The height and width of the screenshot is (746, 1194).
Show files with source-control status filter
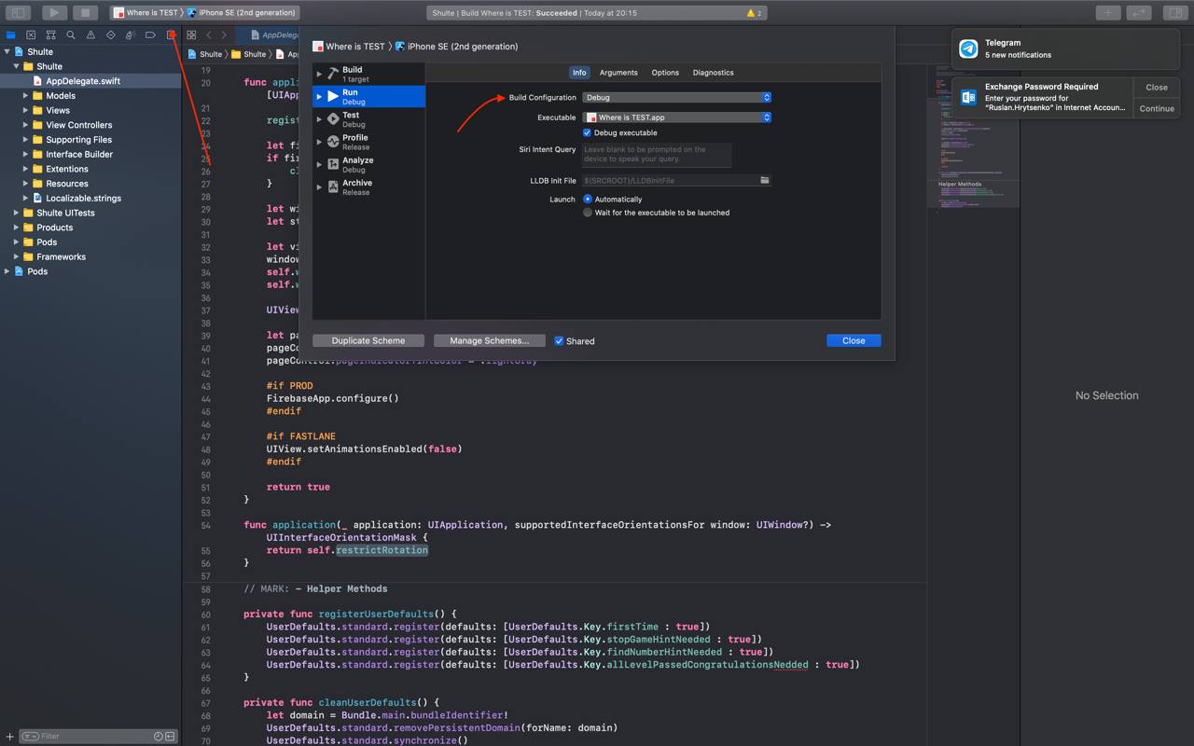[170, 737]
